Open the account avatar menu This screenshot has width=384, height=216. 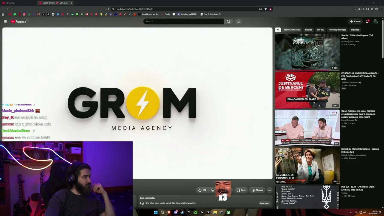[x=376, y=21]
